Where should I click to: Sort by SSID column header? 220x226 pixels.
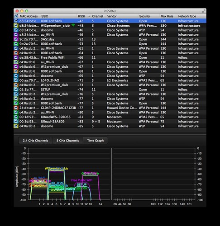58,16
